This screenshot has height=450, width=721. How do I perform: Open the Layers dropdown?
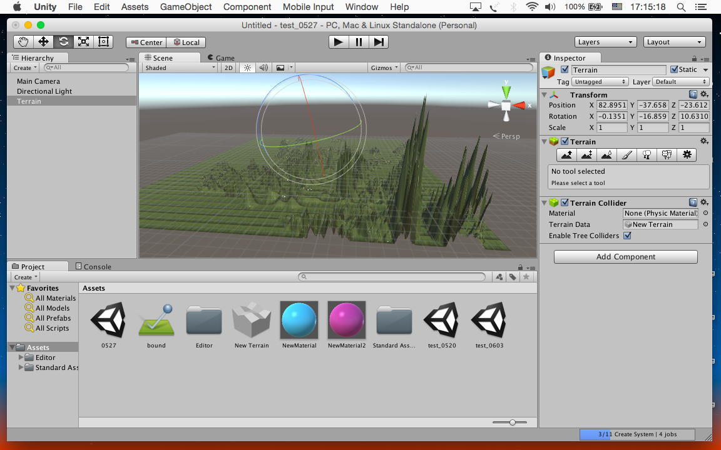pos(606,42)
